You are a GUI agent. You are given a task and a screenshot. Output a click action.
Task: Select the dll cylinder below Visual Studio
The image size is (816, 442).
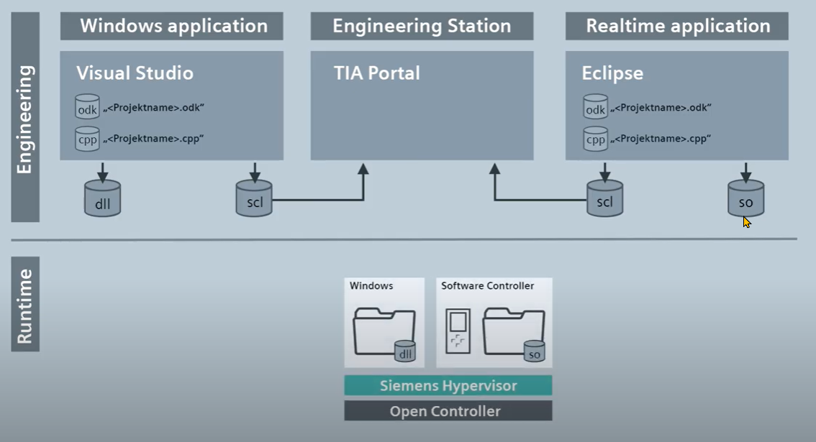click(102, 198)
